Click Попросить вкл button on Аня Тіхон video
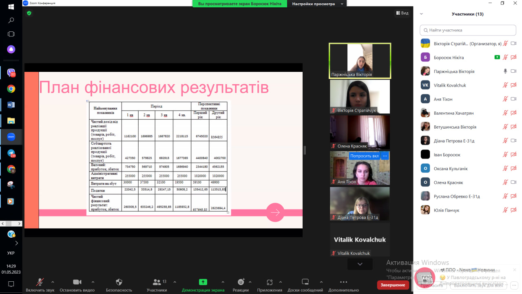The image size is (522, 294). pyautogui.click(x=364, y=156)
